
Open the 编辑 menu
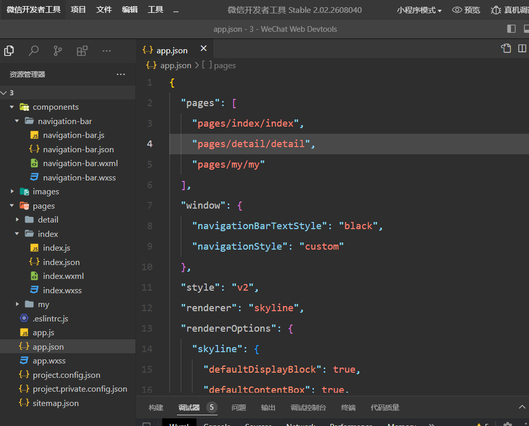(130, 9)
